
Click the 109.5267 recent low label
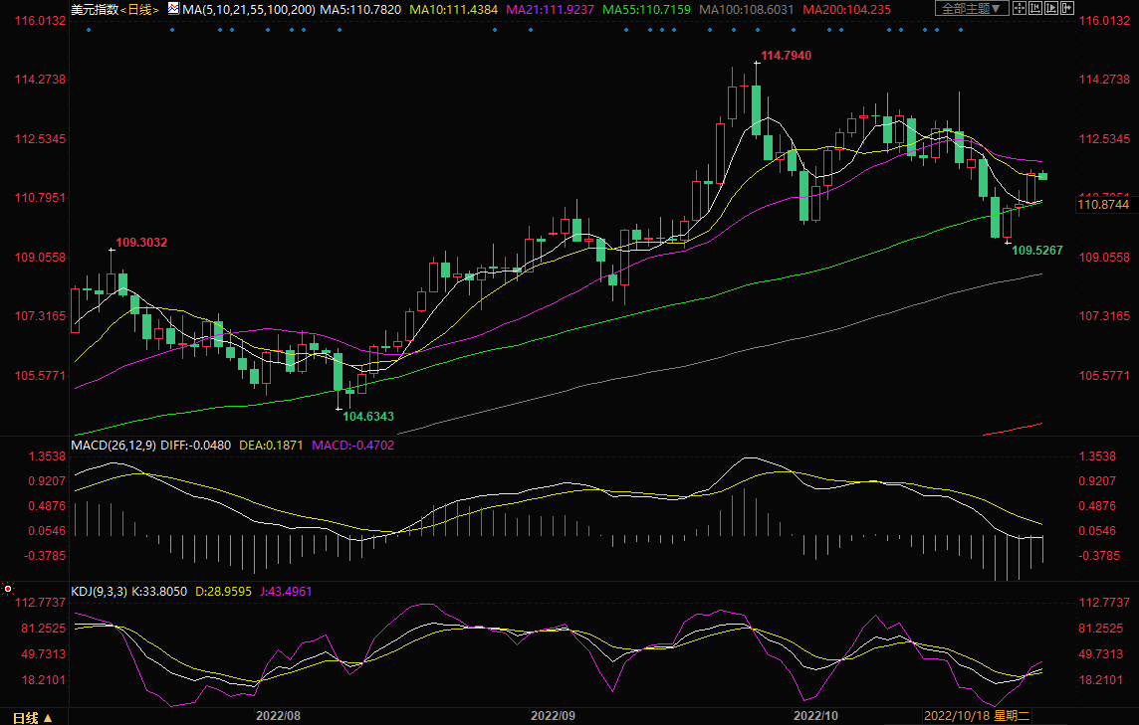coord(1037,251)
